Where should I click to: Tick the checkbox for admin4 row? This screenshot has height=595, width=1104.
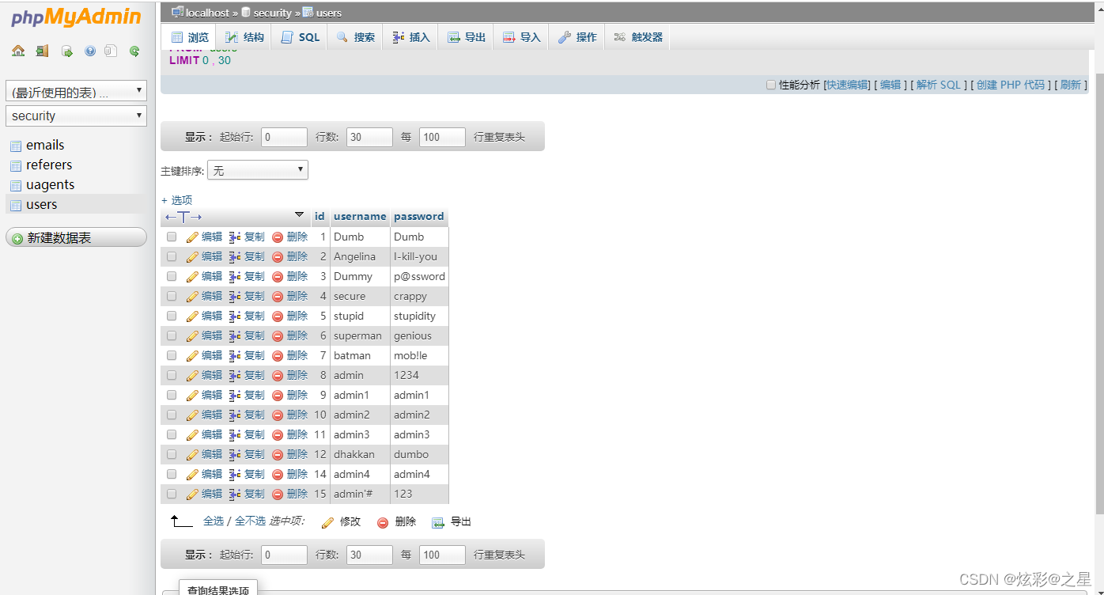point(172,474)
